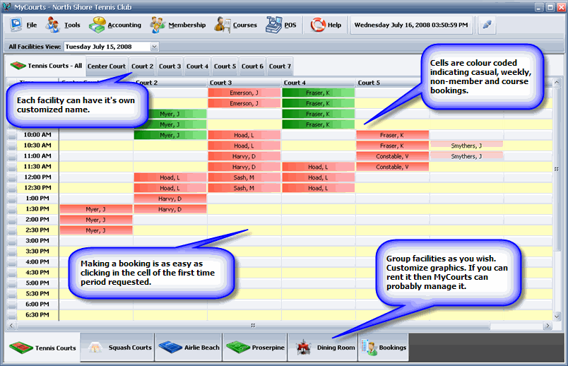
Task: Click the Court 3 column header
Action: coord(244,83)
